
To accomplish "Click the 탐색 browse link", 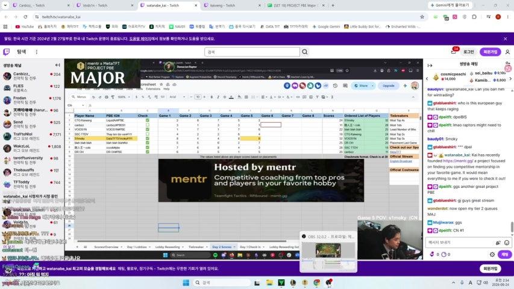I will (x=21, y=52).
